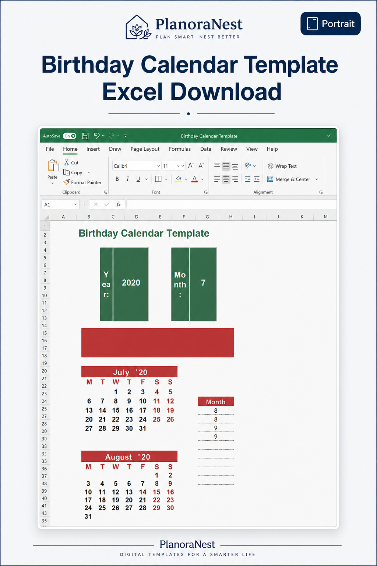The height and width of the screenshot is (566, 377).
Task: Open the Font group dialog launcher
Action: pyautogui.click(x=206, y=192)
